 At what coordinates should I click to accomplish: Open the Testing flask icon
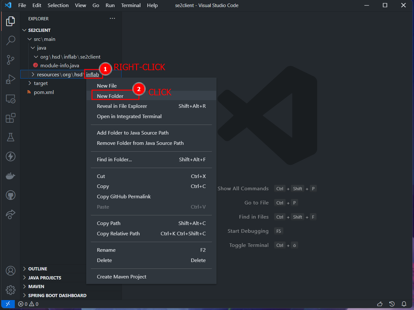[11, 137]
